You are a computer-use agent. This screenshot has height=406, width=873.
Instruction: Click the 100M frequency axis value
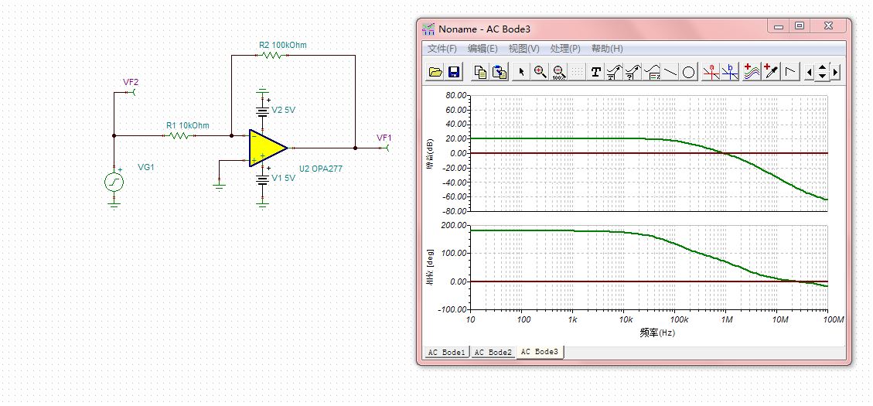coord(833,319)
